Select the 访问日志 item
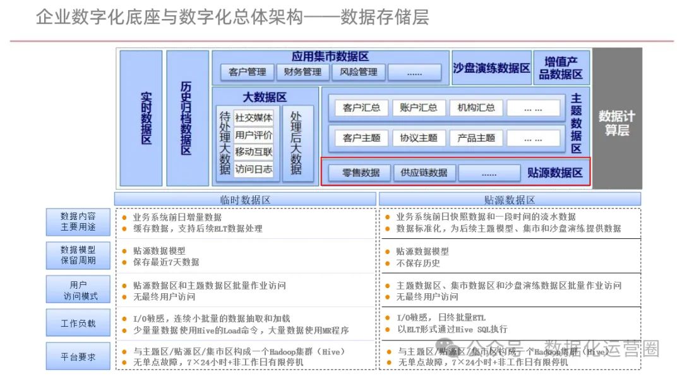 254,169
